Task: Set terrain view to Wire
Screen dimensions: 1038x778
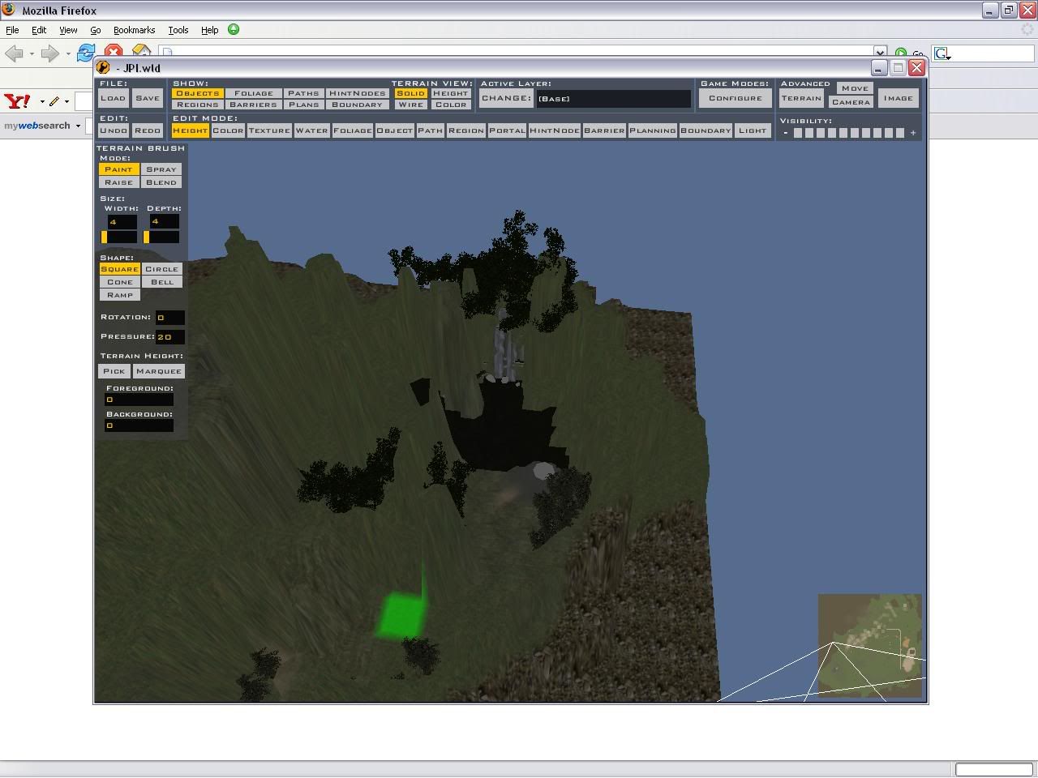Action: [x=410, y=105]
